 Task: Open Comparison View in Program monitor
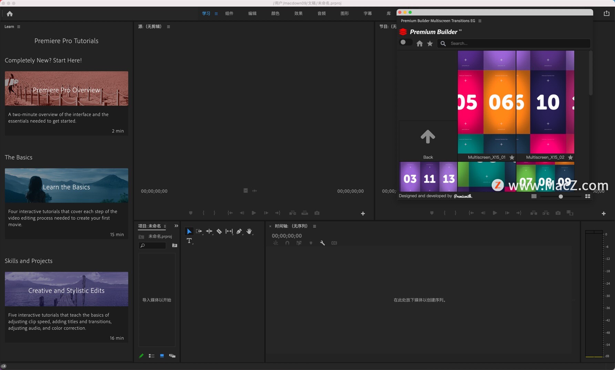click(570, 213)
